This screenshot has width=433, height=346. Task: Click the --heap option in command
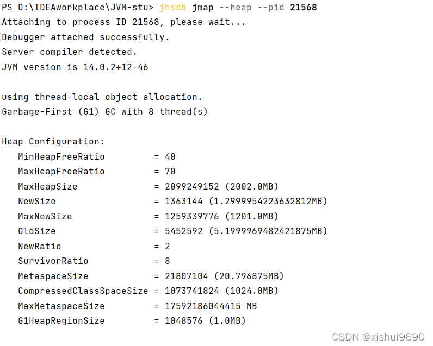[x=236, y=8]
